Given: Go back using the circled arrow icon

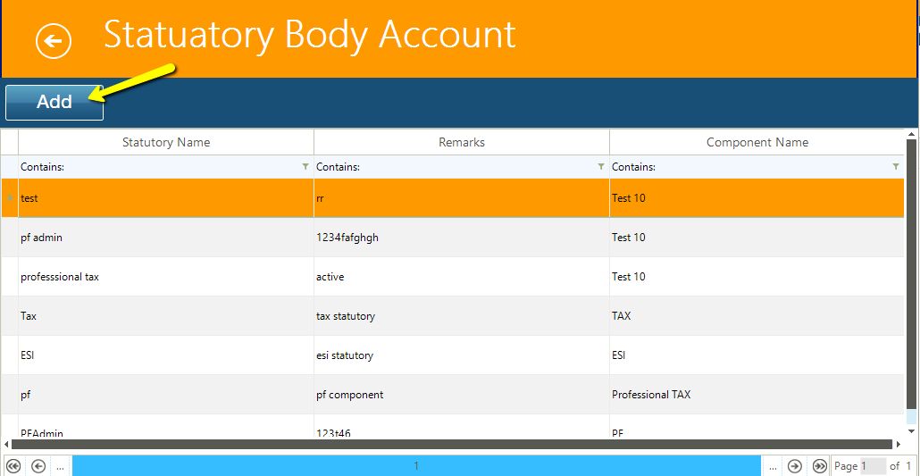Looking at the screenshot, I should [x=54, y=41].
